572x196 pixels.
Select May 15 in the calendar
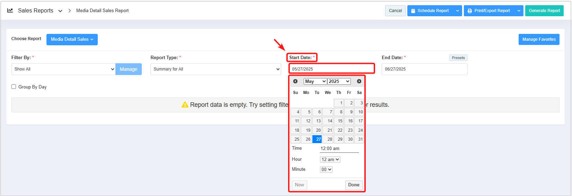click(x=339, y=121)
